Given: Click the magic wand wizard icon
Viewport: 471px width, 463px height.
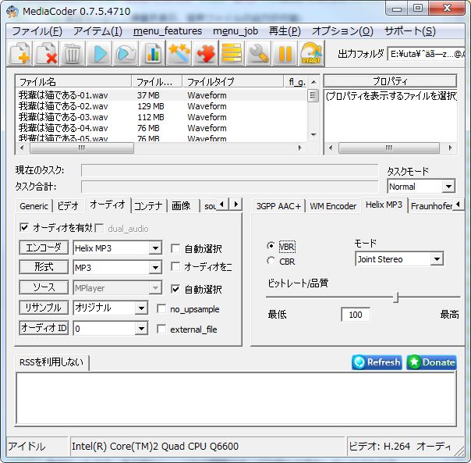Looking at the screenshot, I should (x=179, y=54).
